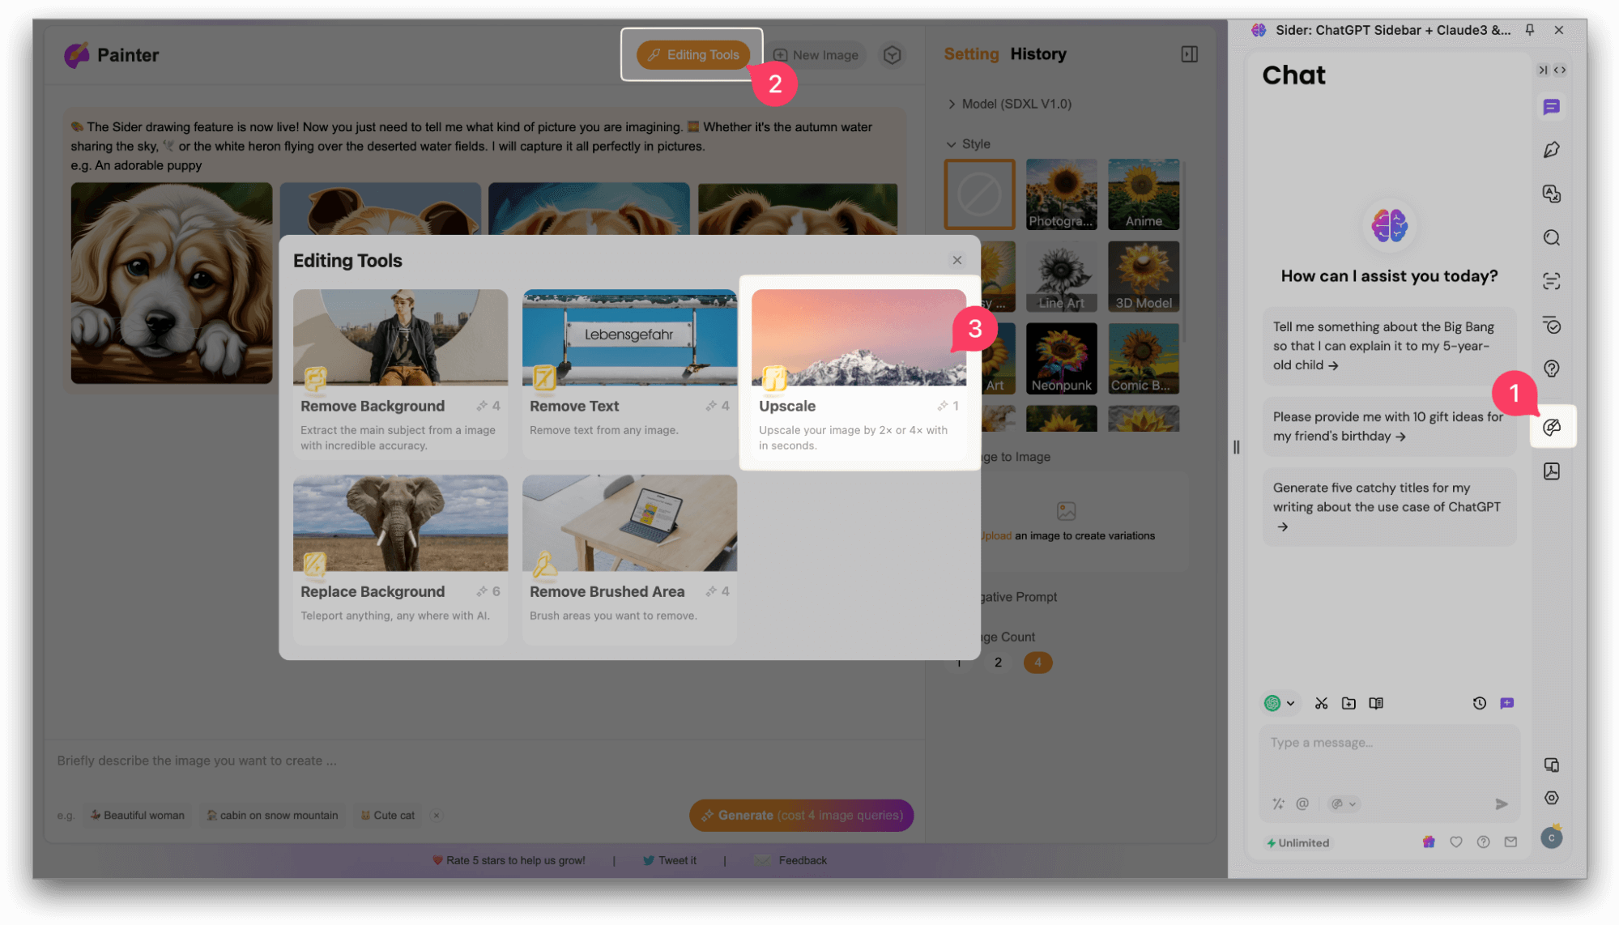1619x925 pixels.
Task: Start a new chat with the purple icon
Action: 1506,703
